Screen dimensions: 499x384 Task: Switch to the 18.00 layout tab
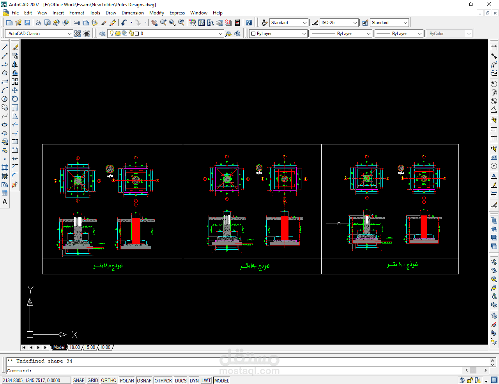pos(75,347)
